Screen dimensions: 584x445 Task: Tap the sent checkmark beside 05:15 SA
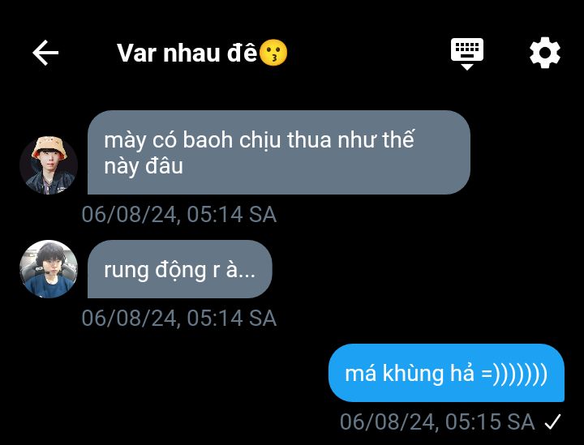(x=552, y=422)
